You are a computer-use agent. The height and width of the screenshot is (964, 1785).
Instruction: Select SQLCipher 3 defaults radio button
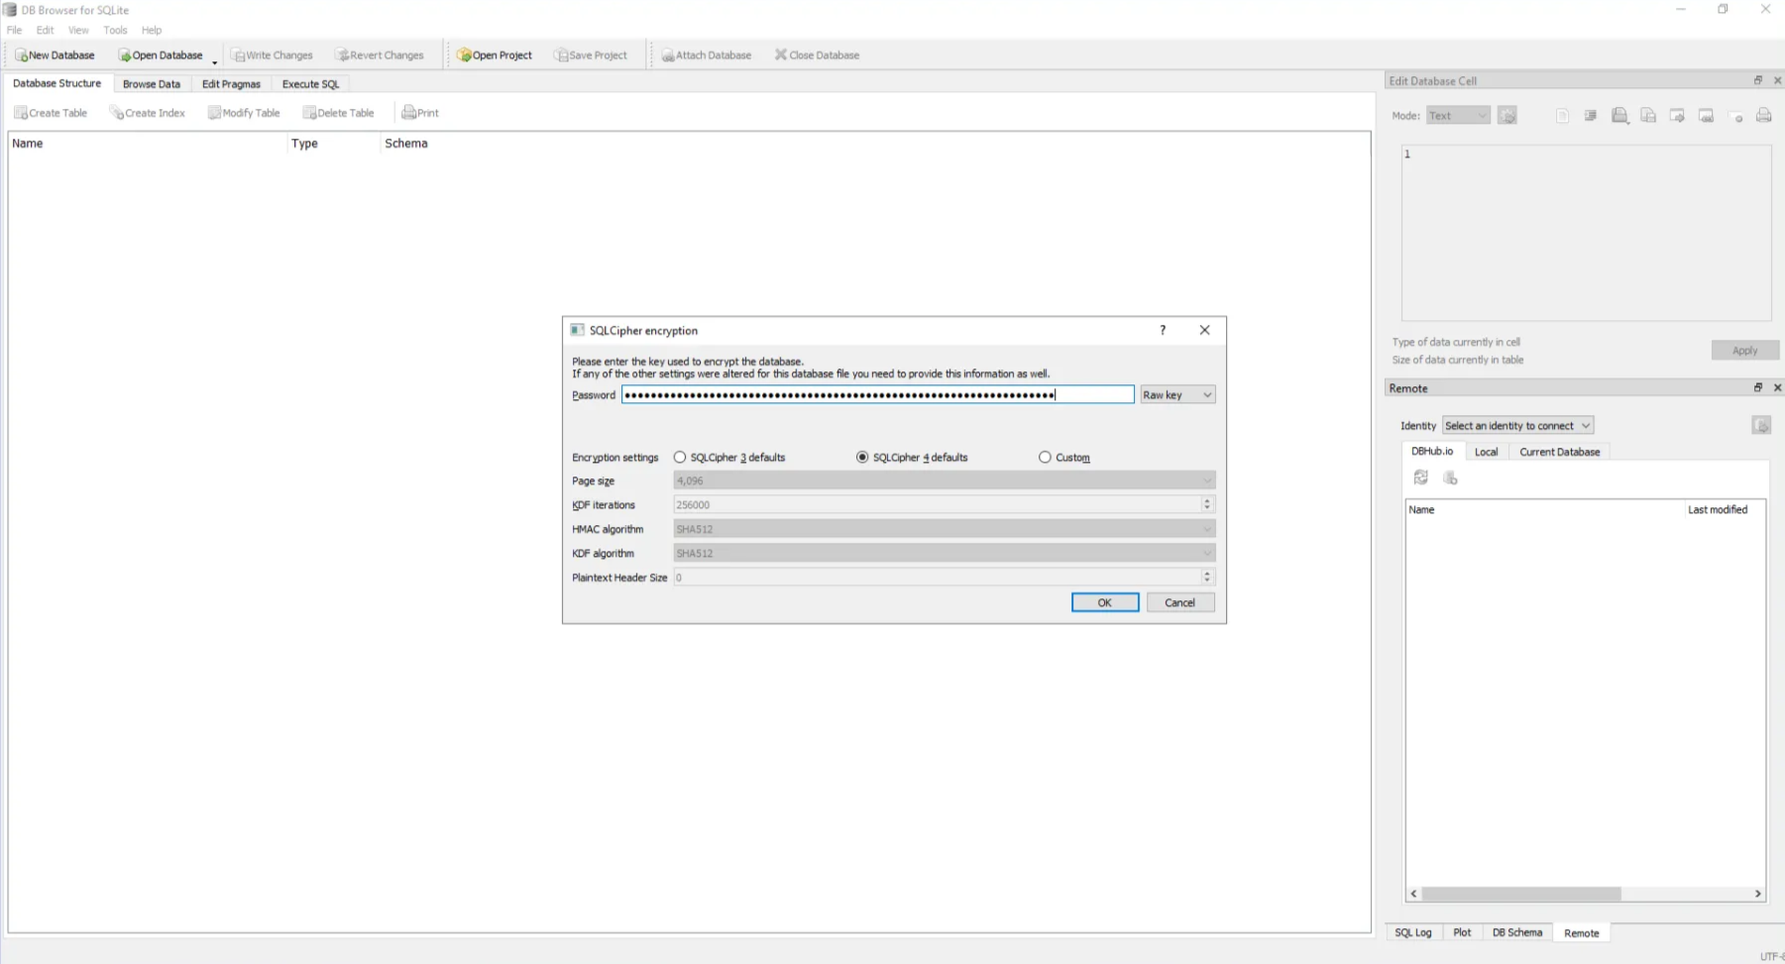tap(680, 458)
